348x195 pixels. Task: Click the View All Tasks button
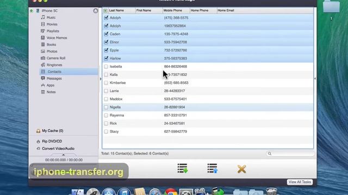click(x=300, y=182)
